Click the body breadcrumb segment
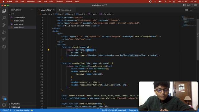199x112 pixels. pyautogui.click(x=71, y=14)
